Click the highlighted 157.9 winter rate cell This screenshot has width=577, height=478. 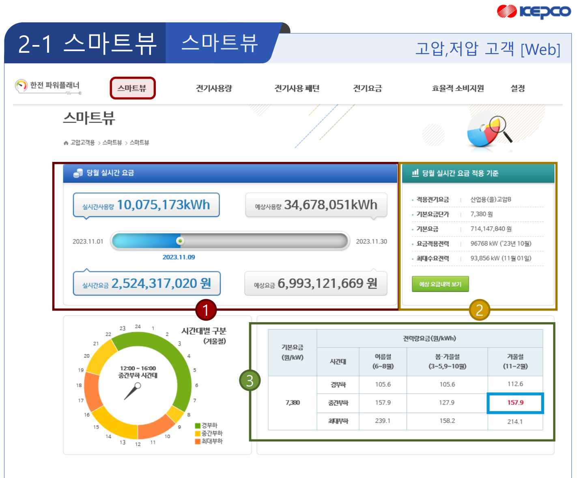pos(515,403)
